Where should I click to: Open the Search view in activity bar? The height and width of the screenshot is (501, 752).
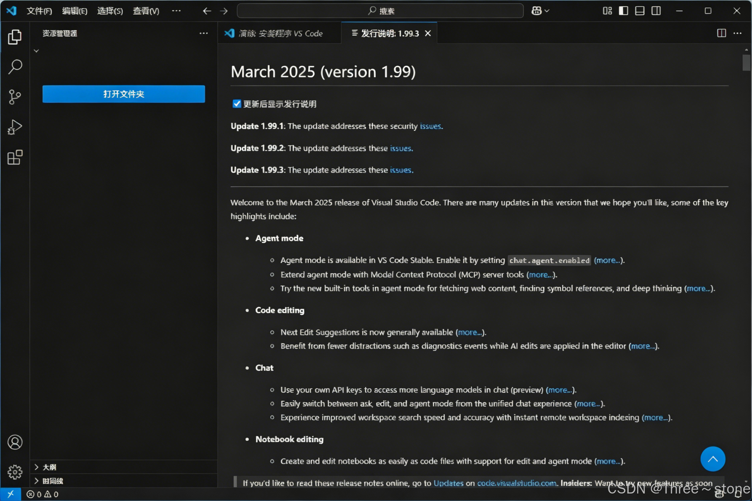pyautogui.click(x=15, y=67)
